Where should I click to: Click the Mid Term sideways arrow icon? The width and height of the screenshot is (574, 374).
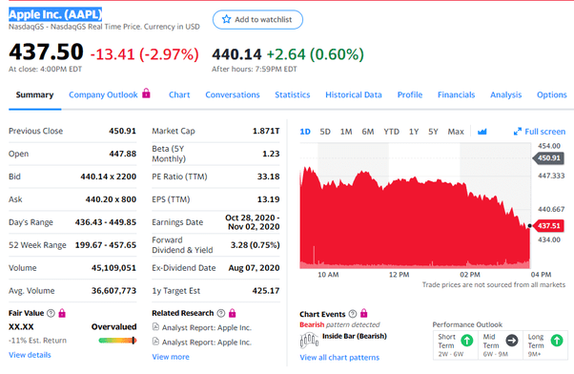[512, 341]
